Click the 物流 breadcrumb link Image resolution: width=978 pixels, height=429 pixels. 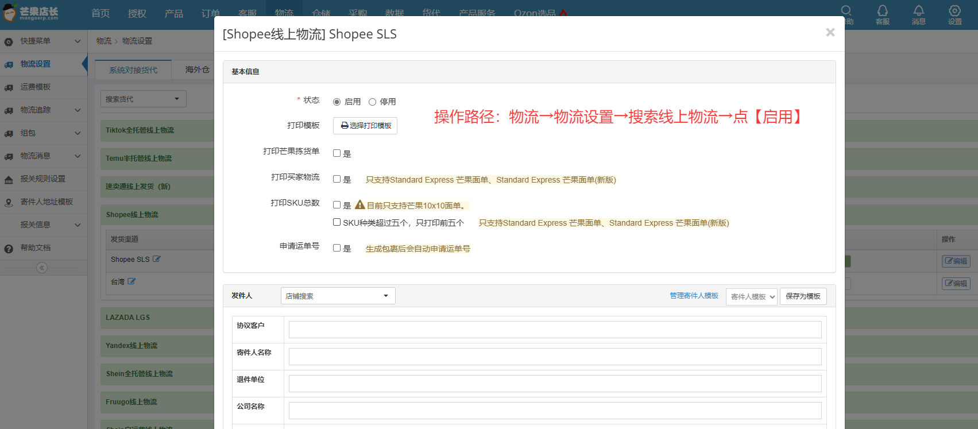tap(104, 41)
